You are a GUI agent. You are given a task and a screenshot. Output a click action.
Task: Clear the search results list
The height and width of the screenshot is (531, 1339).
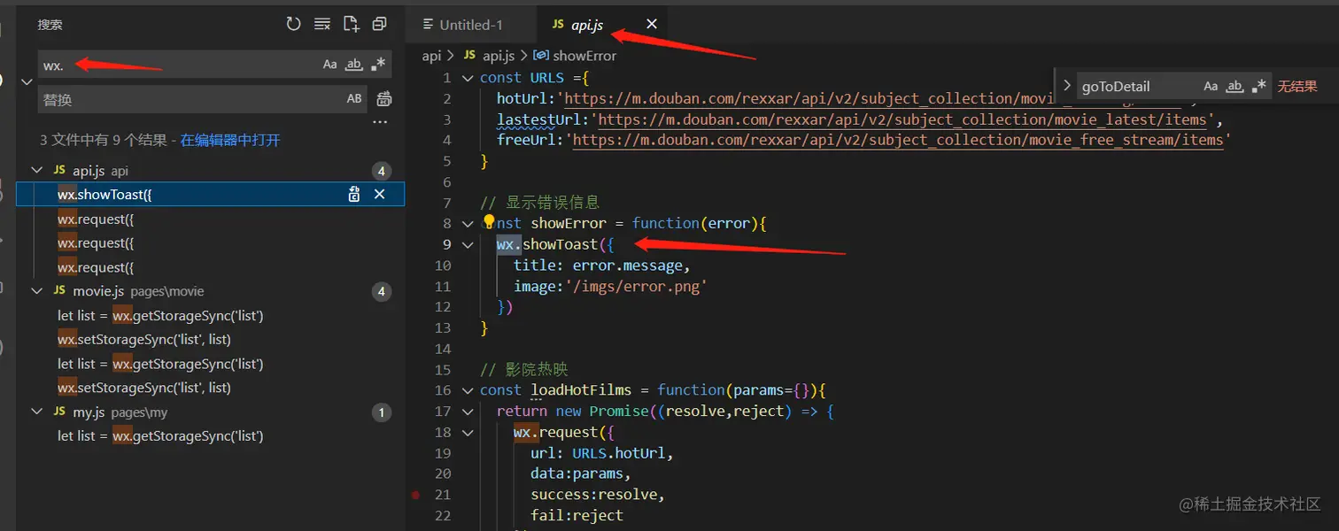click(322, 24)
